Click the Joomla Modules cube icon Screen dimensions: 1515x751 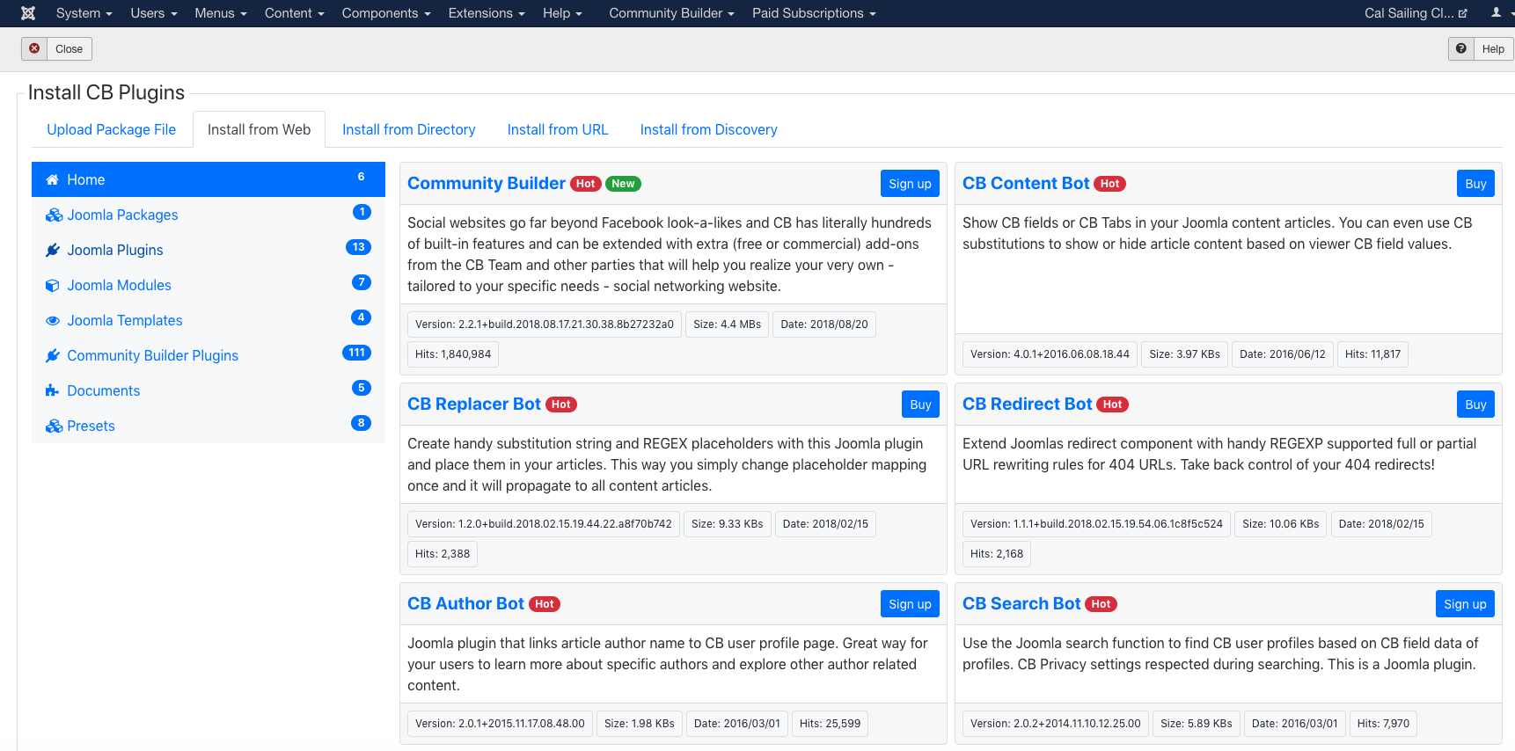(53, 285)
